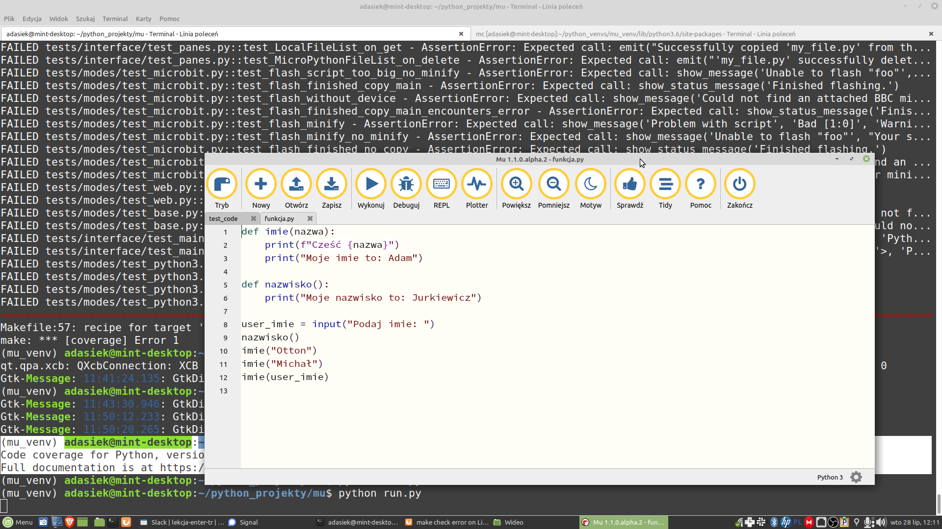Open the Linux Mint Menu button
This screenshot has width=942, height=529.
click(x=18, y=522)
